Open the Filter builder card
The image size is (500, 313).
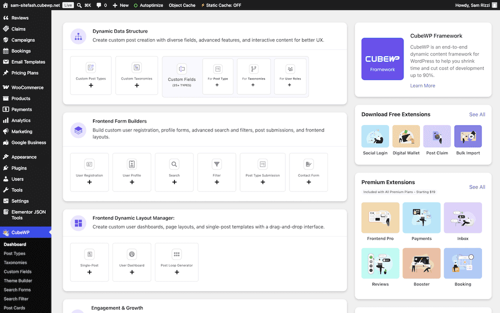tap(216, 172)
